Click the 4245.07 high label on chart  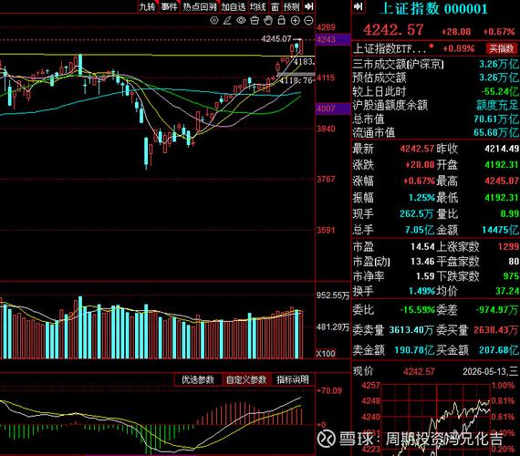(x=276, y=39)
